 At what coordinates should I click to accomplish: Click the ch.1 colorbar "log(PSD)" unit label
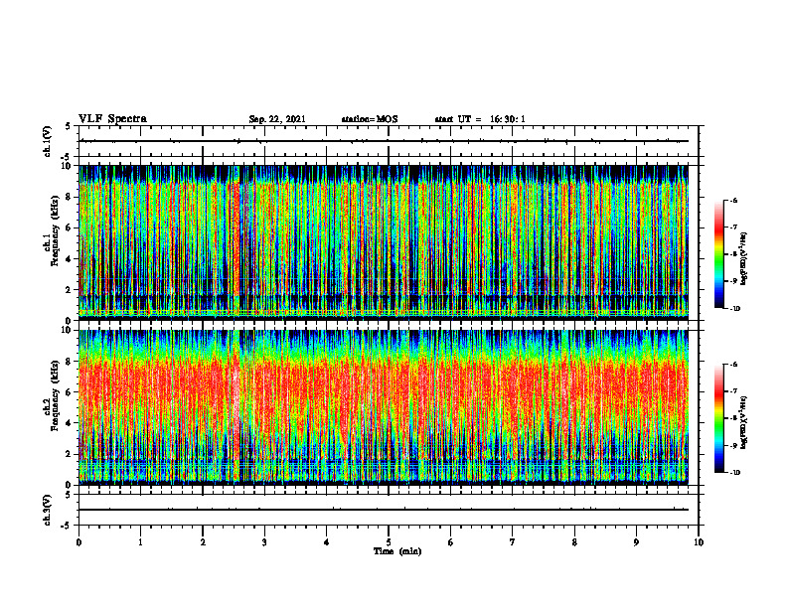click(x=744, y=259)
